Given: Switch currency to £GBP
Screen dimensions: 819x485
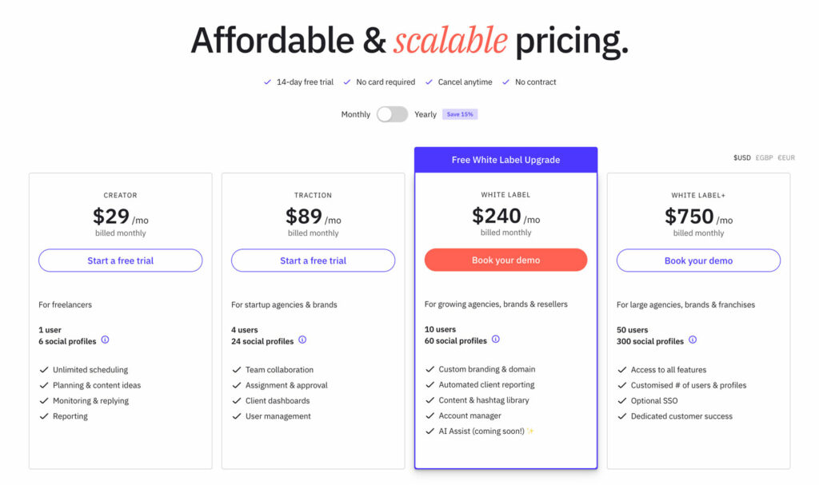Looking at the screenshot, I should click(764, 157).
